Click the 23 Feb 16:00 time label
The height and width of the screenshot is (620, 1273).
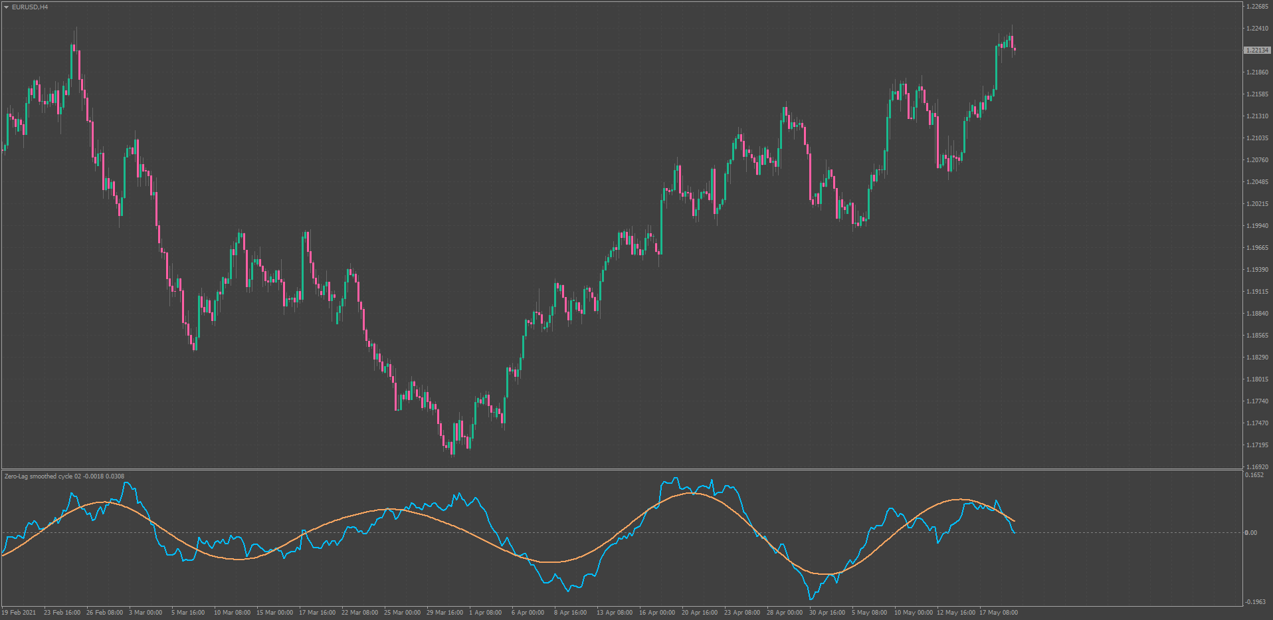pyautogui.click(x=62, y=613)
